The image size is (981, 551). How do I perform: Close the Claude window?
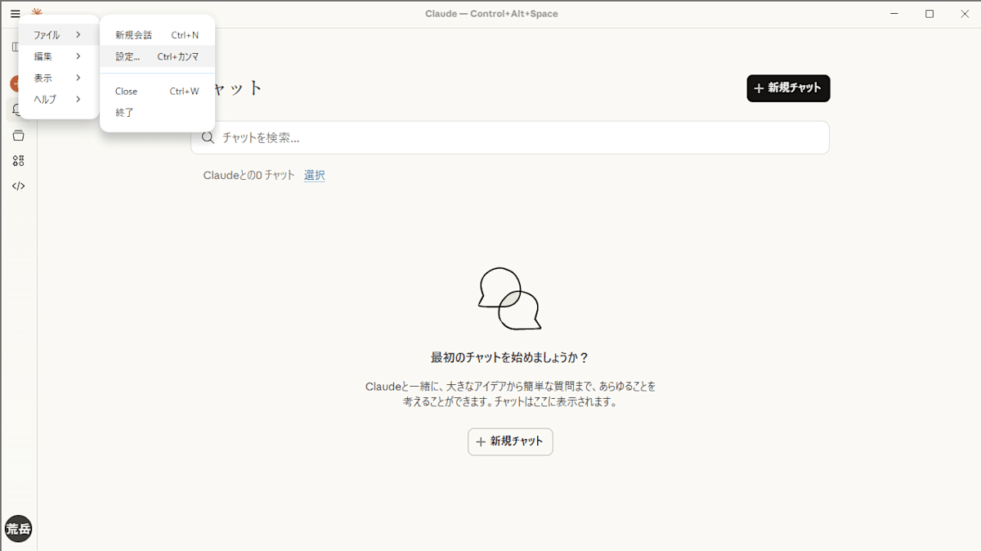point(965,14)
